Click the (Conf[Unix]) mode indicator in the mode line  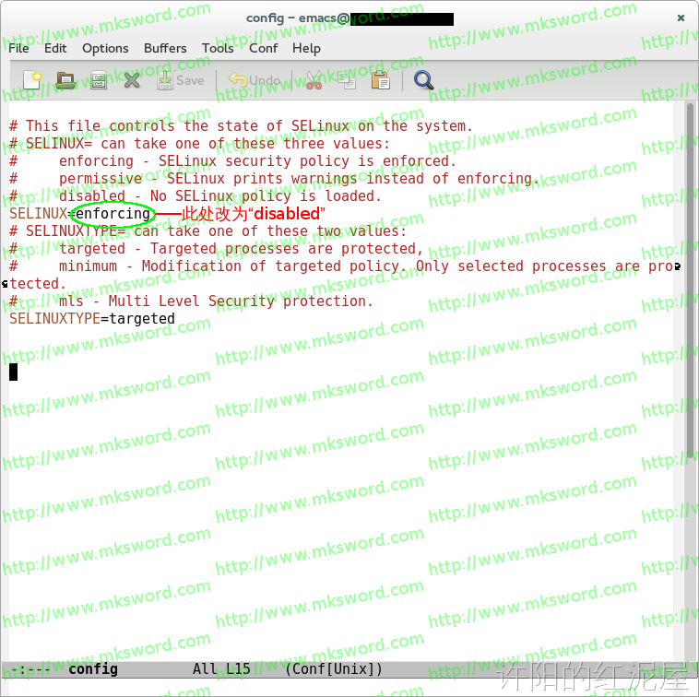click(x=334, y=669)
